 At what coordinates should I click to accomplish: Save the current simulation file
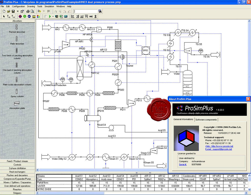pyautogui.click(x=13, y=11)
